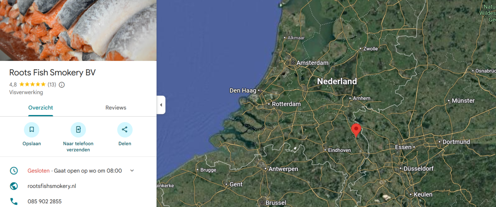The width and height of the screenshot is (496, 207).
Task: Collapse the side panel with arrow handle
Action: [x=161, y=105]
